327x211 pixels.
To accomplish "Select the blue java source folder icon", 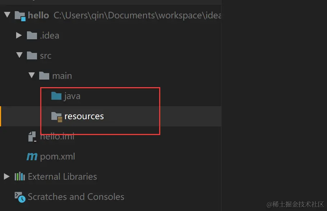I will coord(56,96).
